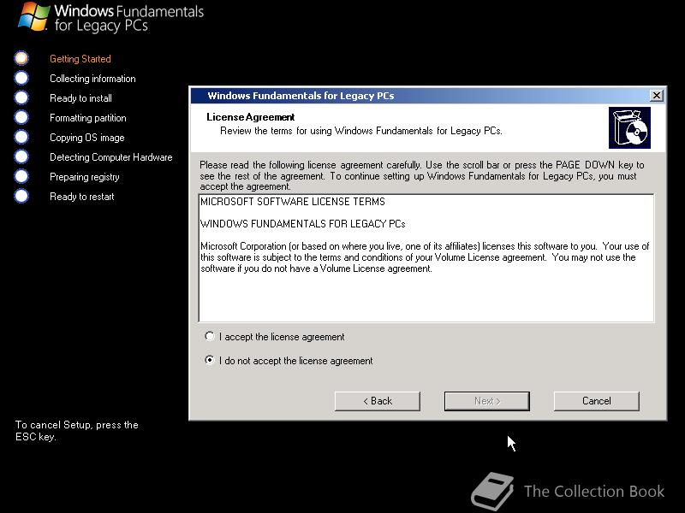This screenshot has width=685, height=513.
Task: Click the software box and CD icon
Action: pos(629,128)
